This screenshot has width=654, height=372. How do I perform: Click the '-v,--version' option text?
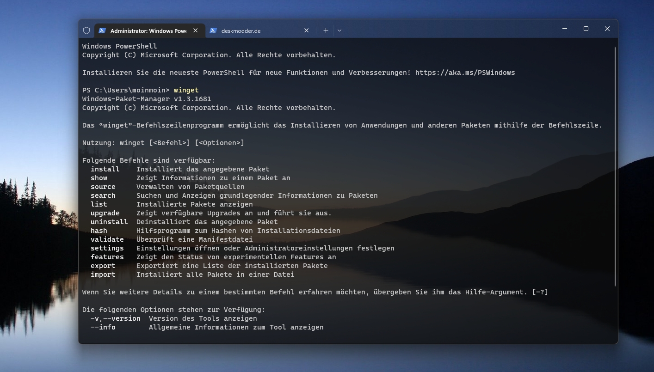pyautogui.click(x=116, y=318)
